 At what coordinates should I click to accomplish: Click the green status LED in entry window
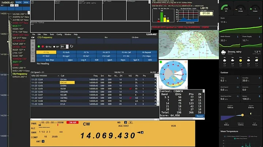pyautogui.click(x=39, y=47)
